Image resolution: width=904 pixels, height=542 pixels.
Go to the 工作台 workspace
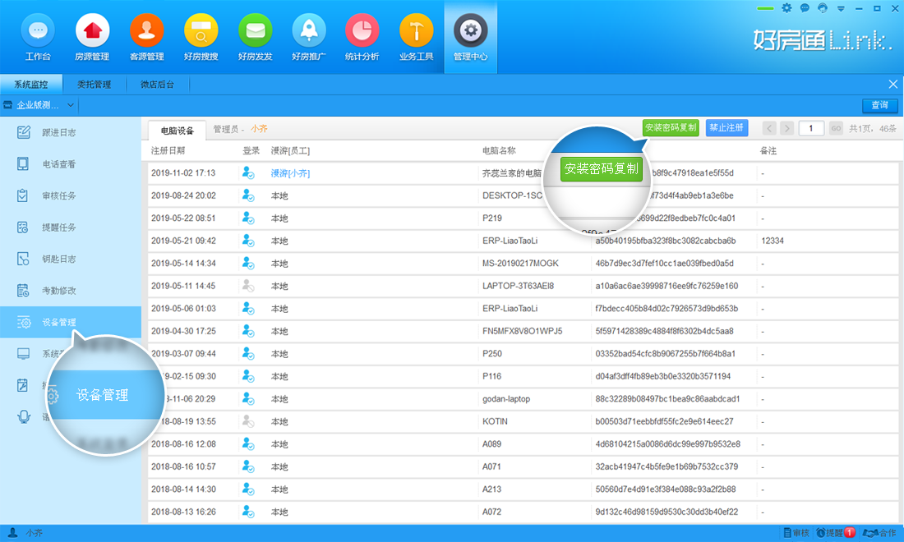[x=38, y=37]
